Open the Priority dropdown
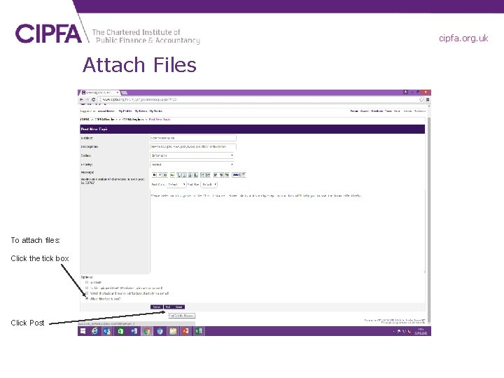Image resolution: width=504 pixels, height=378 pixels. pos(192,164)
